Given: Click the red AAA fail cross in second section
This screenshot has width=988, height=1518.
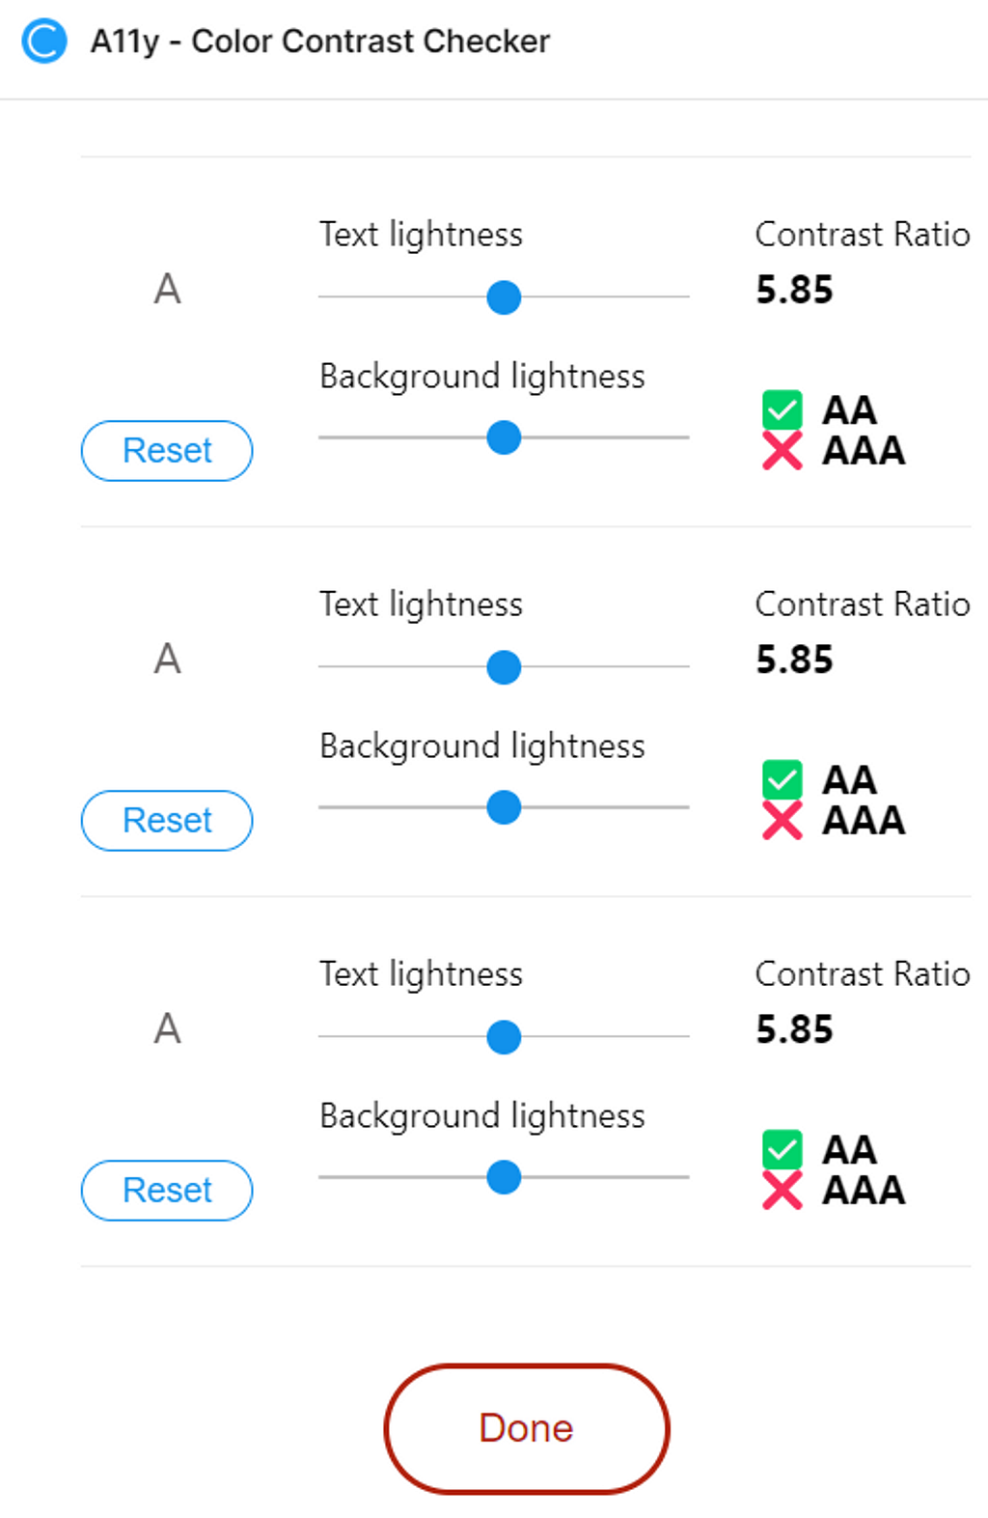Looking at the screenshot, I should point(782,820).
